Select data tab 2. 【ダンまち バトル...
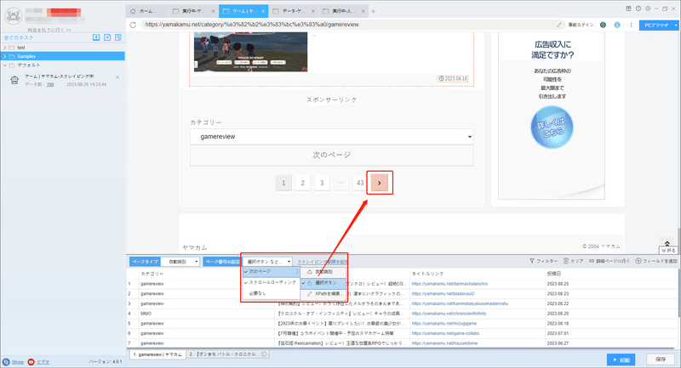 (x=227, y=354)
